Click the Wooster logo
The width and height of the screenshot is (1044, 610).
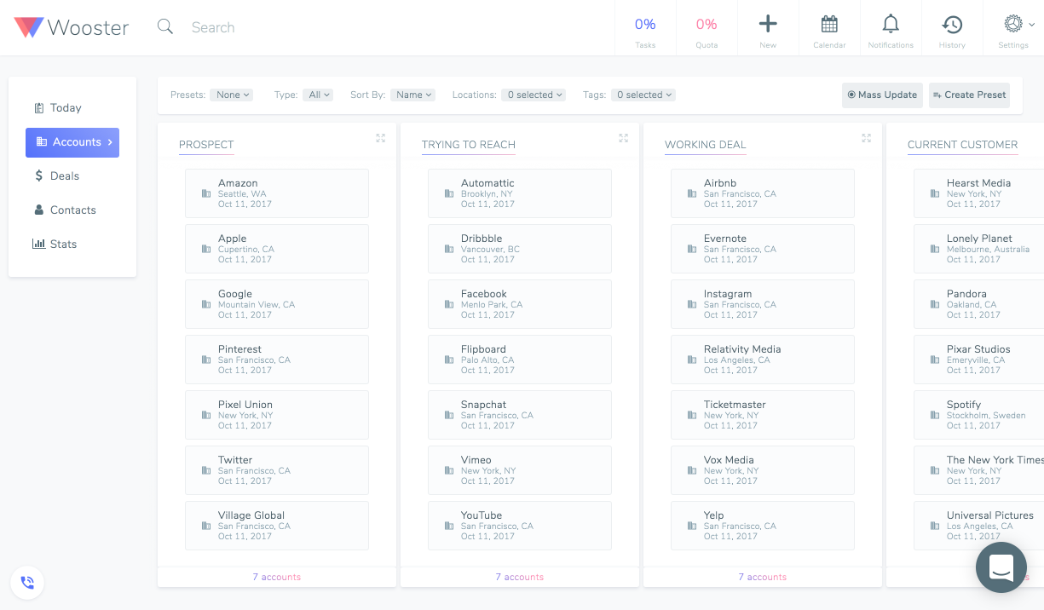click(72, 27)
